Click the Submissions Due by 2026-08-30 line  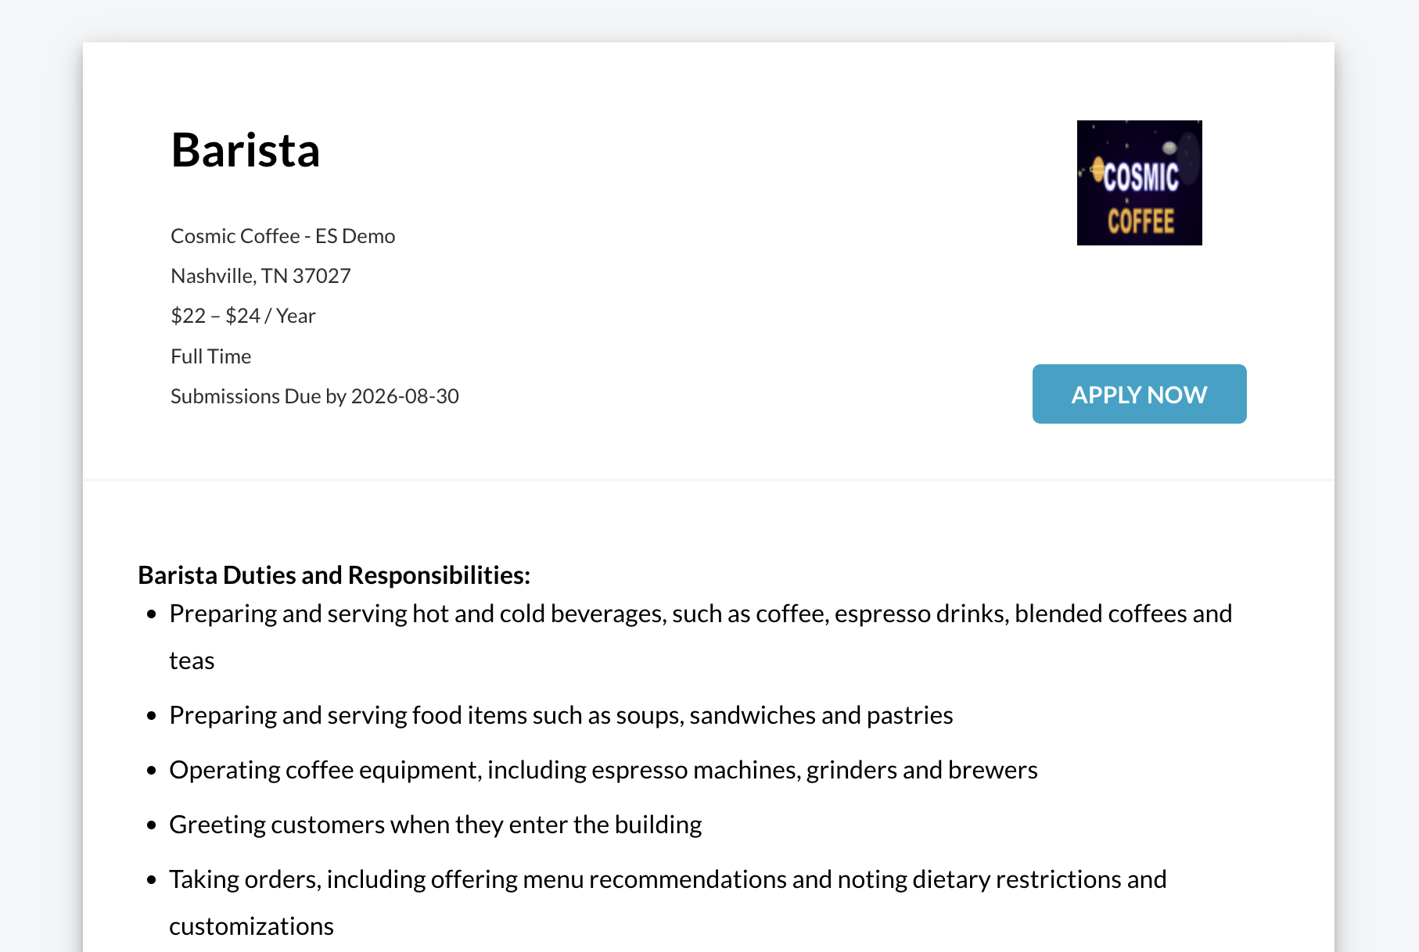point(314,396)
